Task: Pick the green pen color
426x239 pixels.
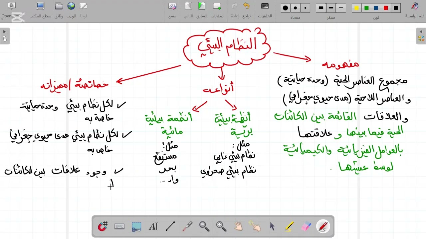Action: pyautogui.click(x=366, y=8)
